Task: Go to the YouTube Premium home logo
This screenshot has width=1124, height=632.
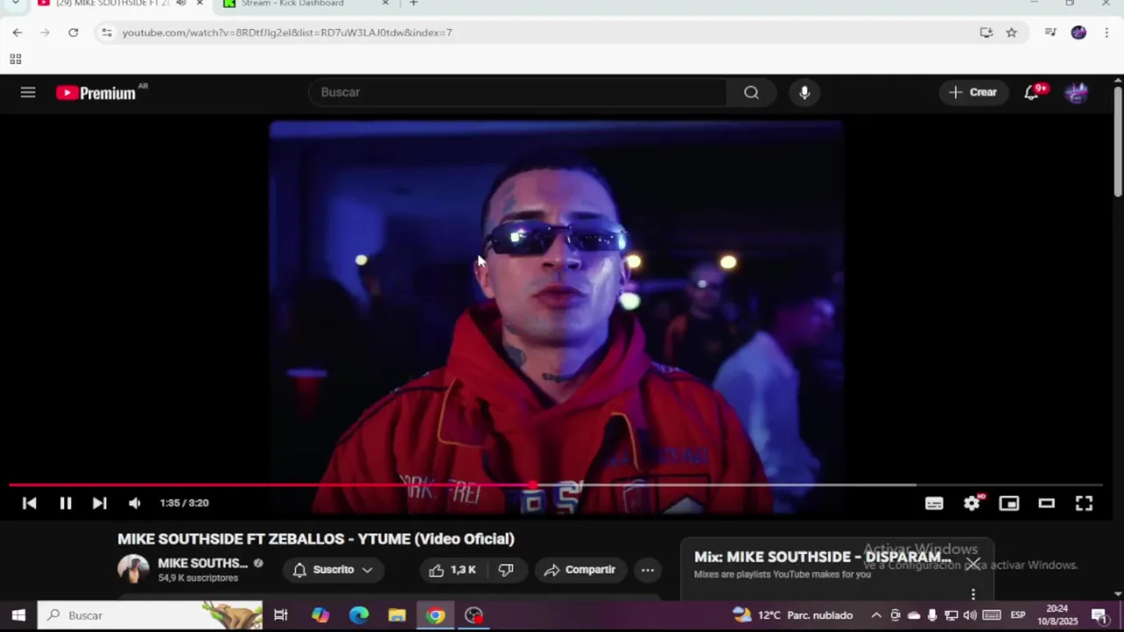Action: (x=97, y=93)
